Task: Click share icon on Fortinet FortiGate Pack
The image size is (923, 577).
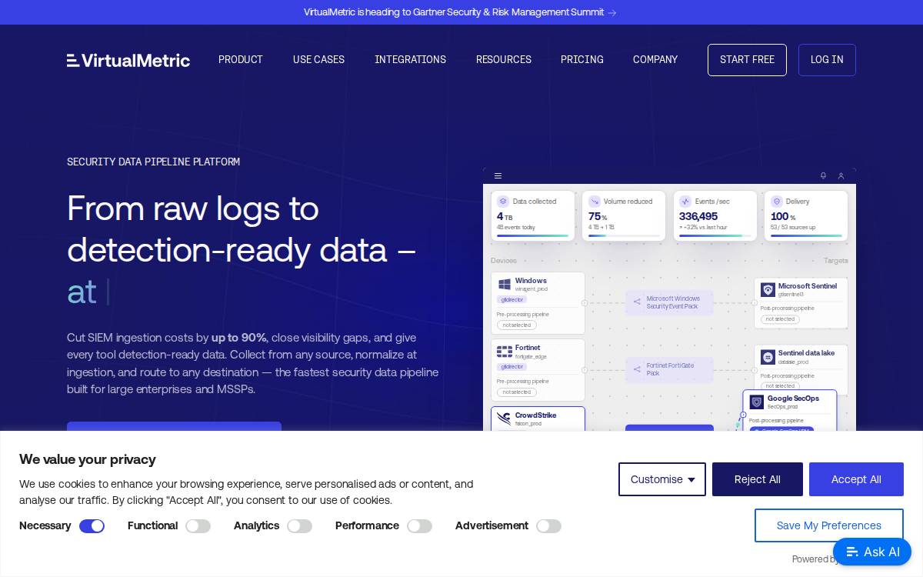Action: [637, 369]
